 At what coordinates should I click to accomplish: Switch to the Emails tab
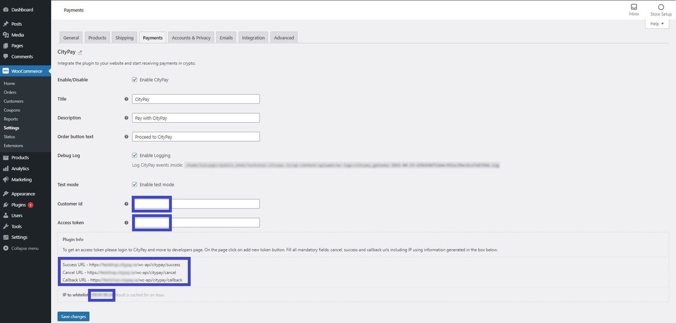click(227, 38)
